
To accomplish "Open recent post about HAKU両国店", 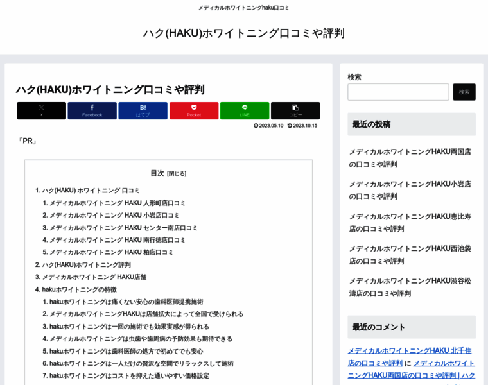I will (410, 158).
